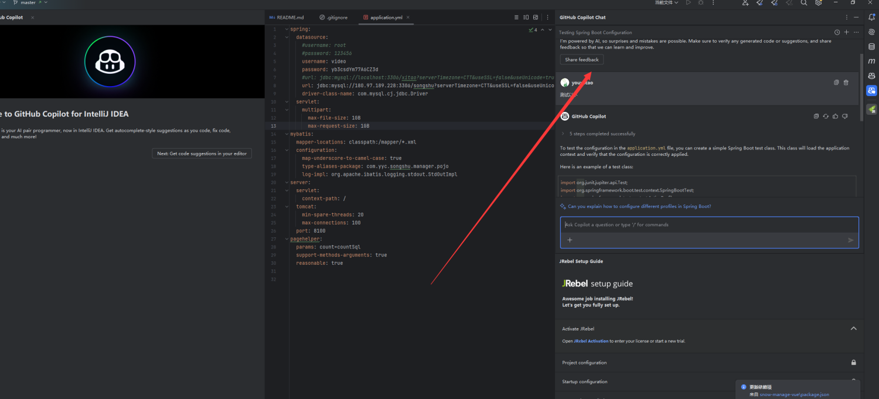Collapse the Activate JRebel section
Screen dimensions: 879x399
[854, 328]
